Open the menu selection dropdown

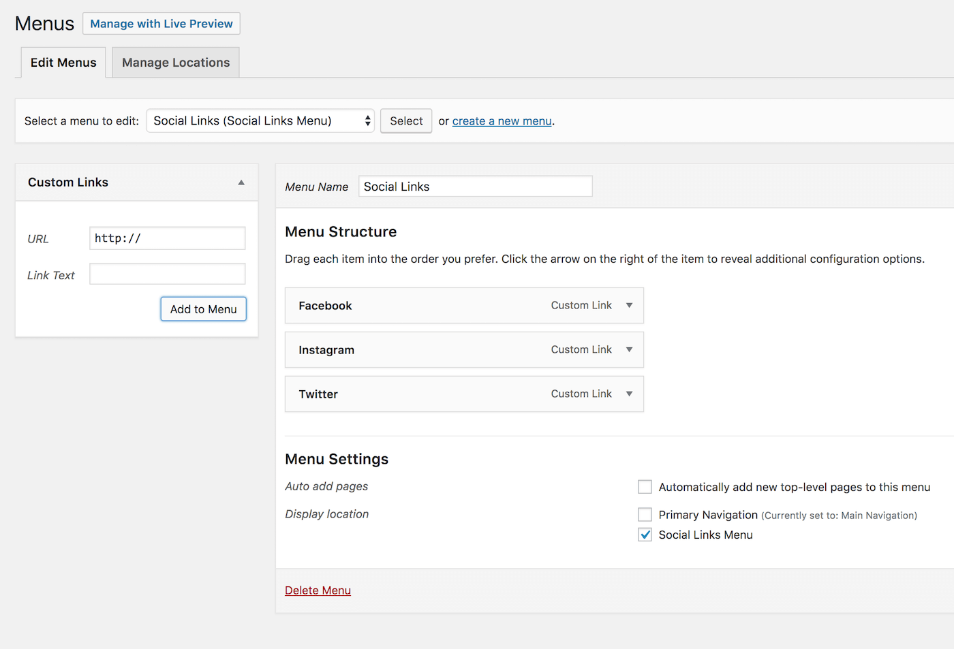(x=260, y=121)
